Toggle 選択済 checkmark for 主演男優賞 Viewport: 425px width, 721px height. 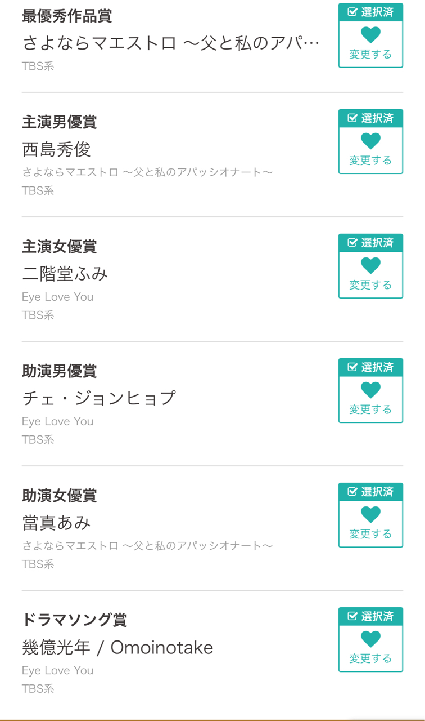353,118
